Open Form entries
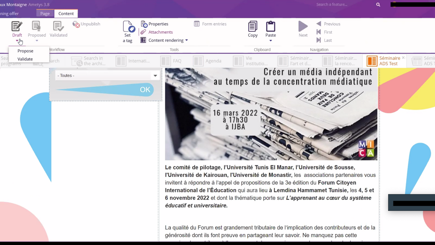This screenshot has width=435, height=245. click(x=210, y=24)
